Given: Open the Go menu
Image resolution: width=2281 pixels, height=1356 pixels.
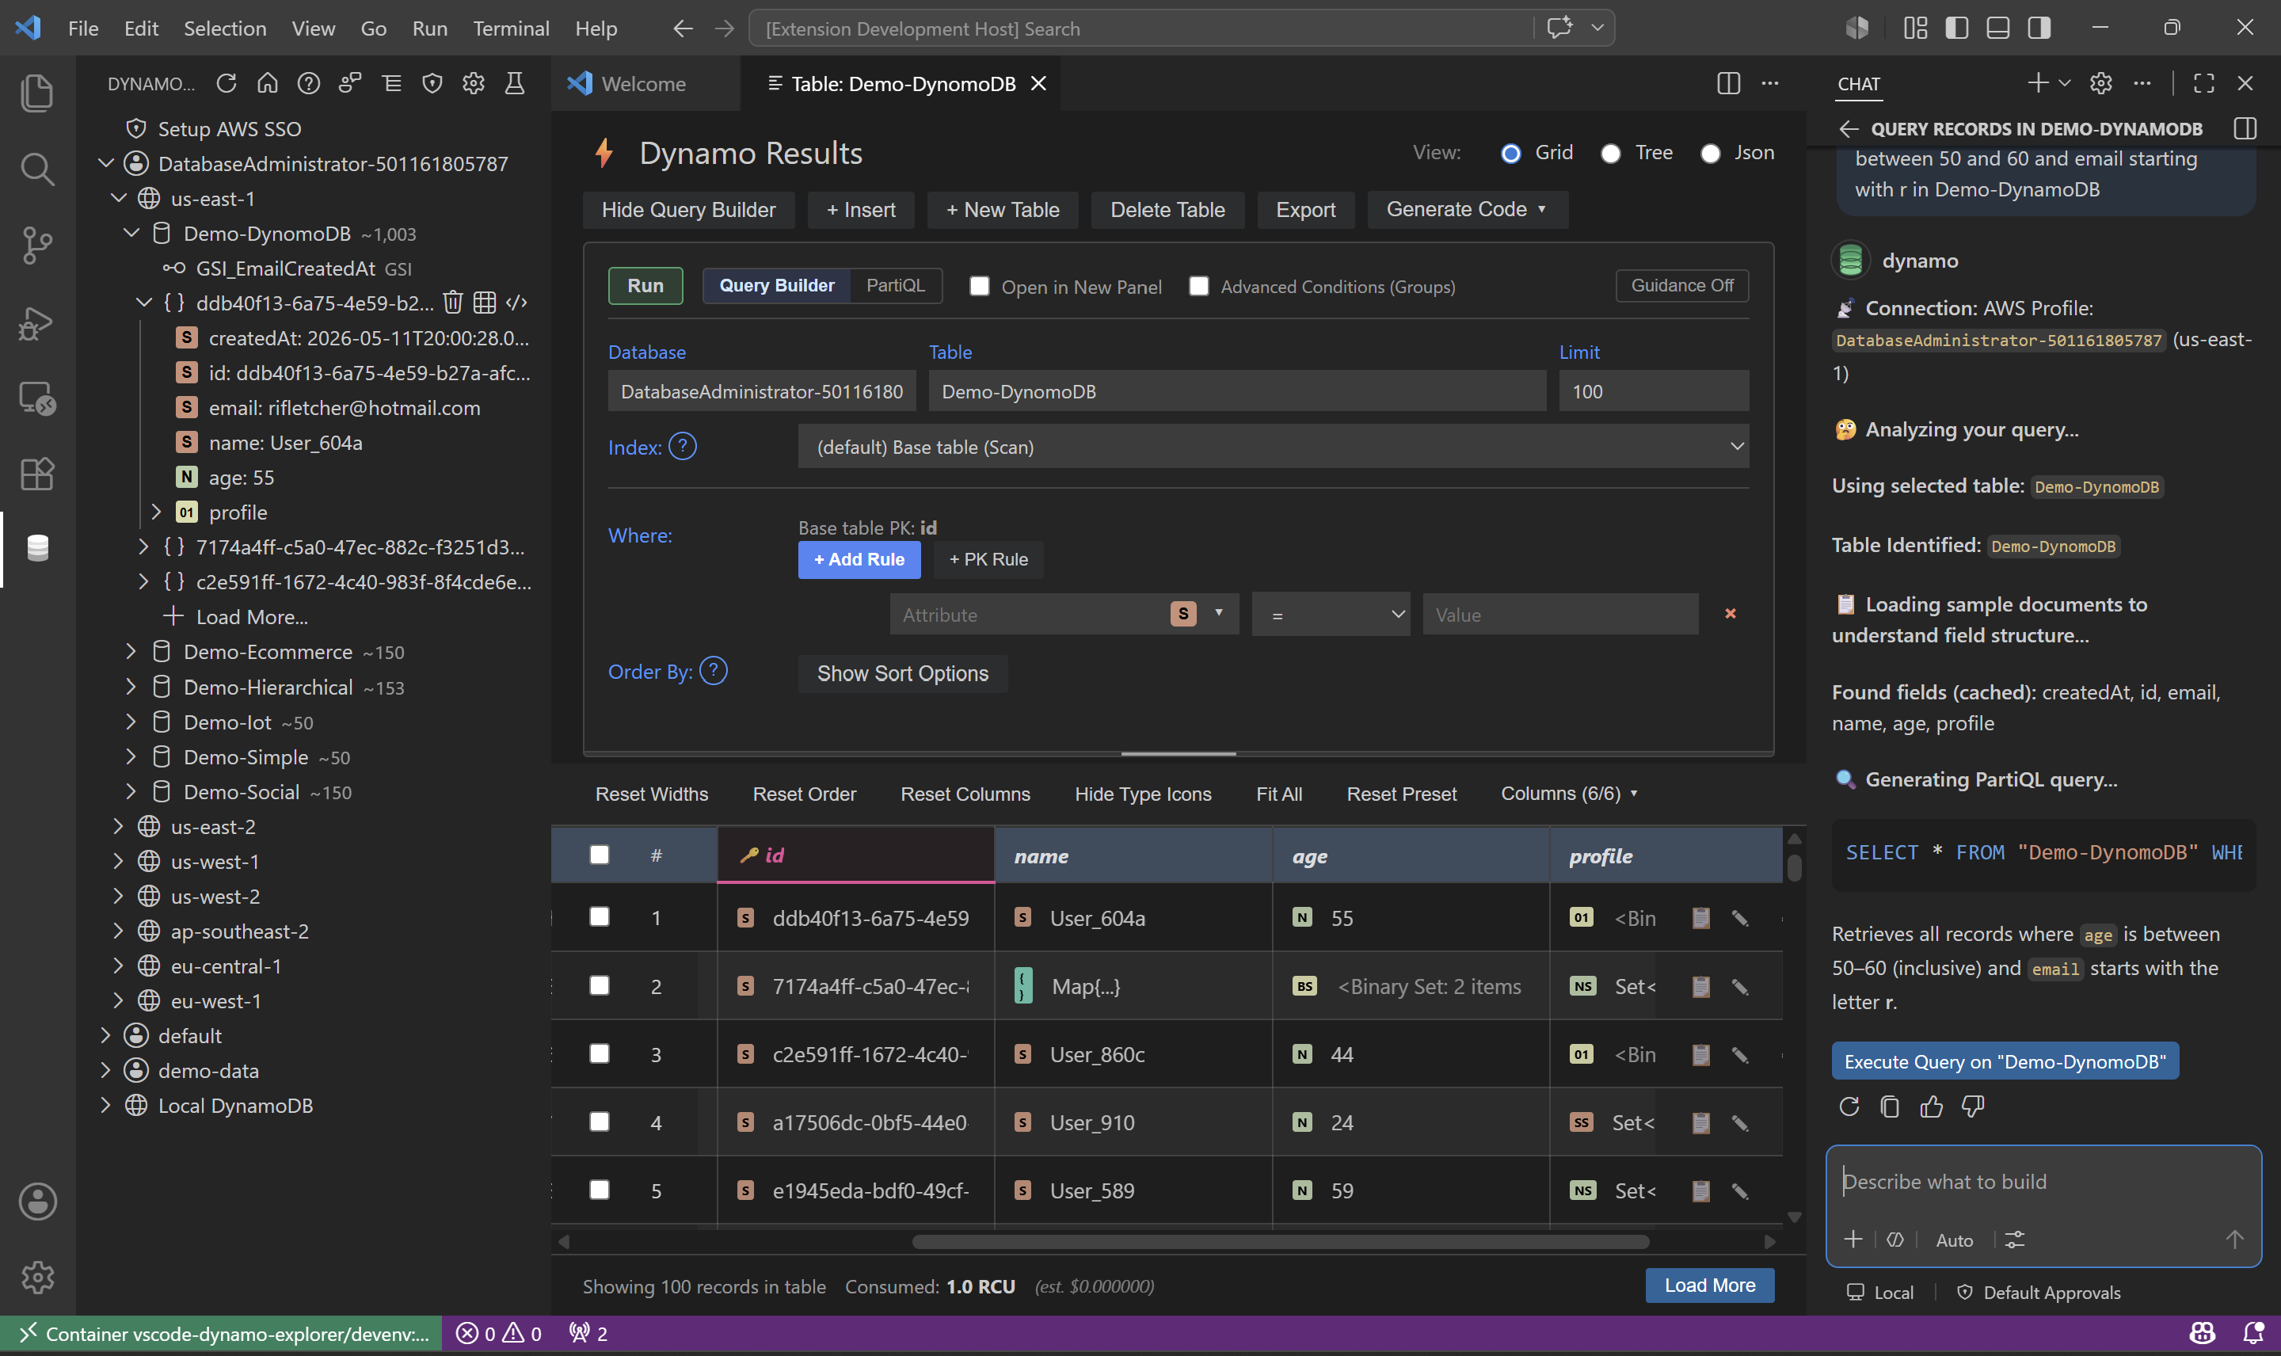Looking at the screenshot, I should tap(373, 29).
